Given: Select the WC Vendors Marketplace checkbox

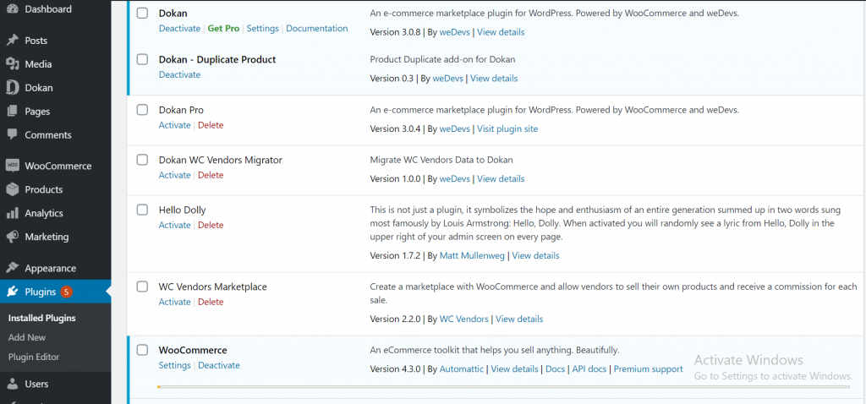Looking at the screenshot, I should point(142,287).
